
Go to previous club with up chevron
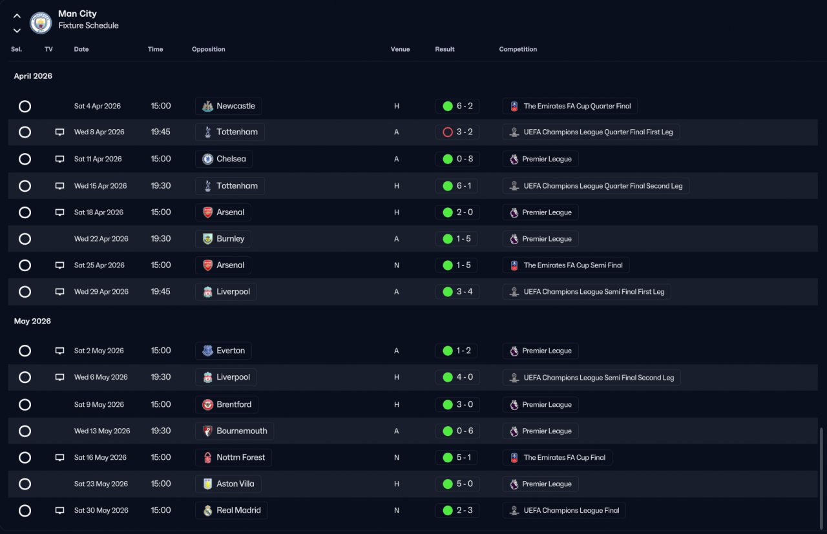pos(17,16)
